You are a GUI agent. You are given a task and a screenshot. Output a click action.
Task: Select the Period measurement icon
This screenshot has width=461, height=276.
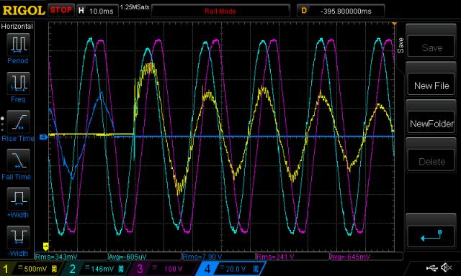click(18, 45)
